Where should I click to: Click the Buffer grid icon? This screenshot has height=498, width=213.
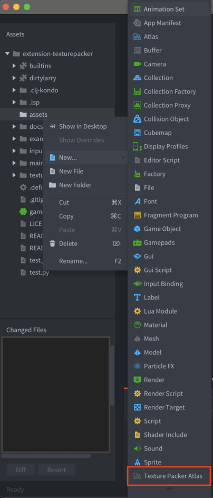coord(137,50)
